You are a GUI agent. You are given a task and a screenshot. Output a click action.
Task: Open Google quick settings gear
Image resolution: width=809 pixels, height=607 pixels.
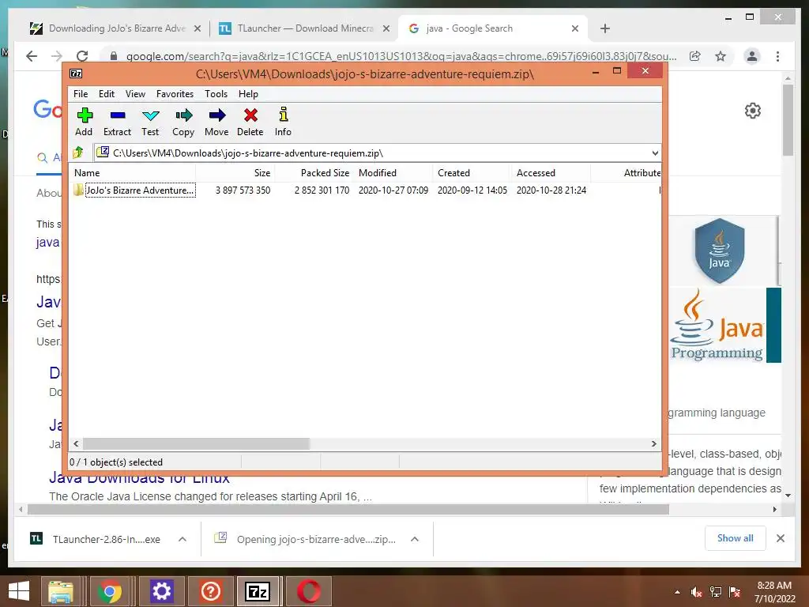tap(753, 111)
